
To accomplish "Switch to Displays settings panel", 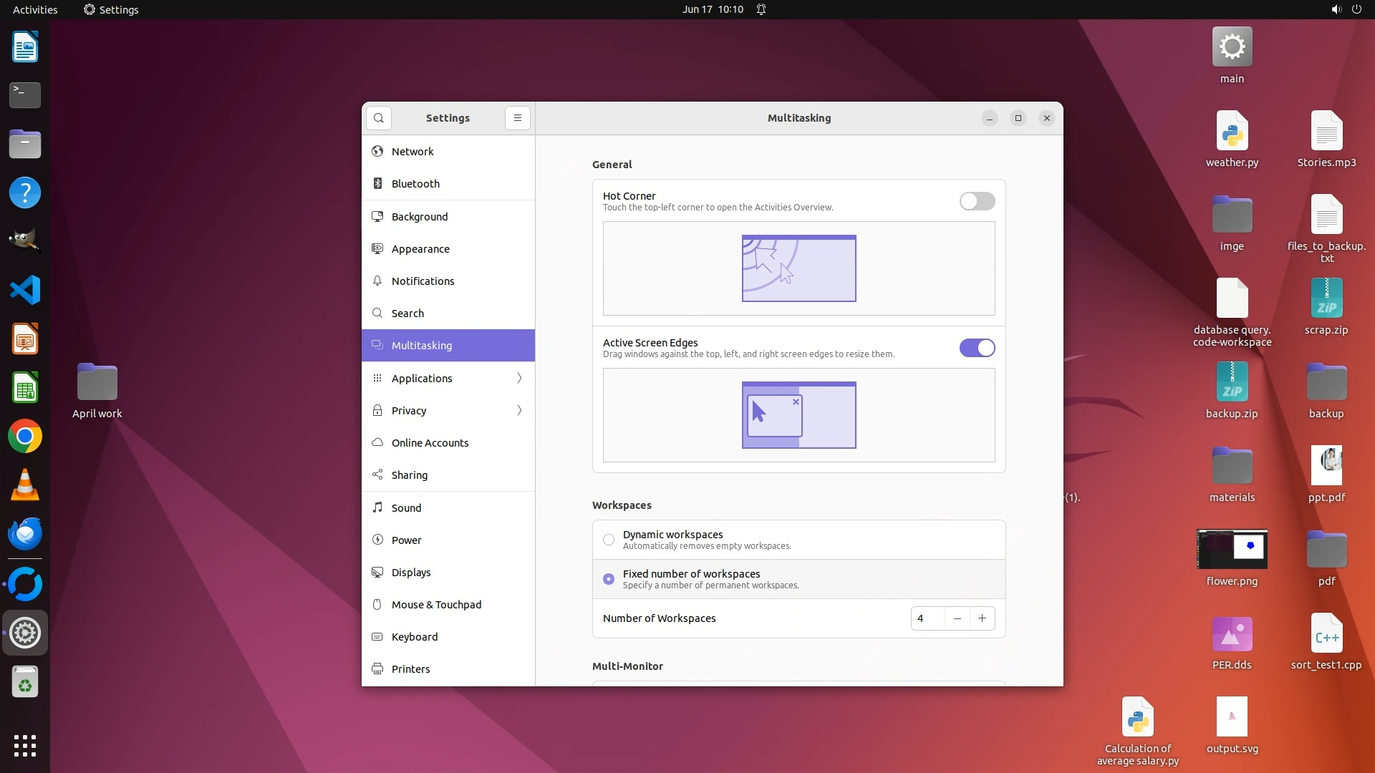I will pyautogui.click(x=411, y=573).
